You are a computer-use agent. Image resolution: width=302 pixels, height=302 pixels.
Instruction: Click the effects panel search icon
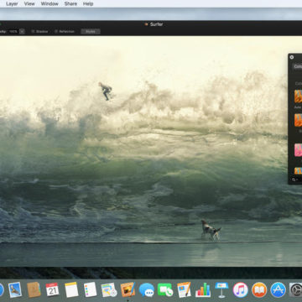coord(294,180)
